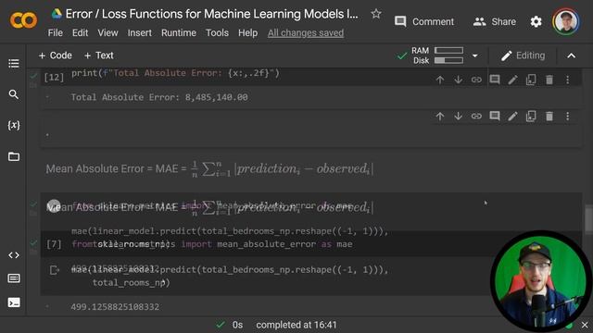Delete cell 12 with trash icon
Viewport: 593px width, 333px height.
[549, 80]
